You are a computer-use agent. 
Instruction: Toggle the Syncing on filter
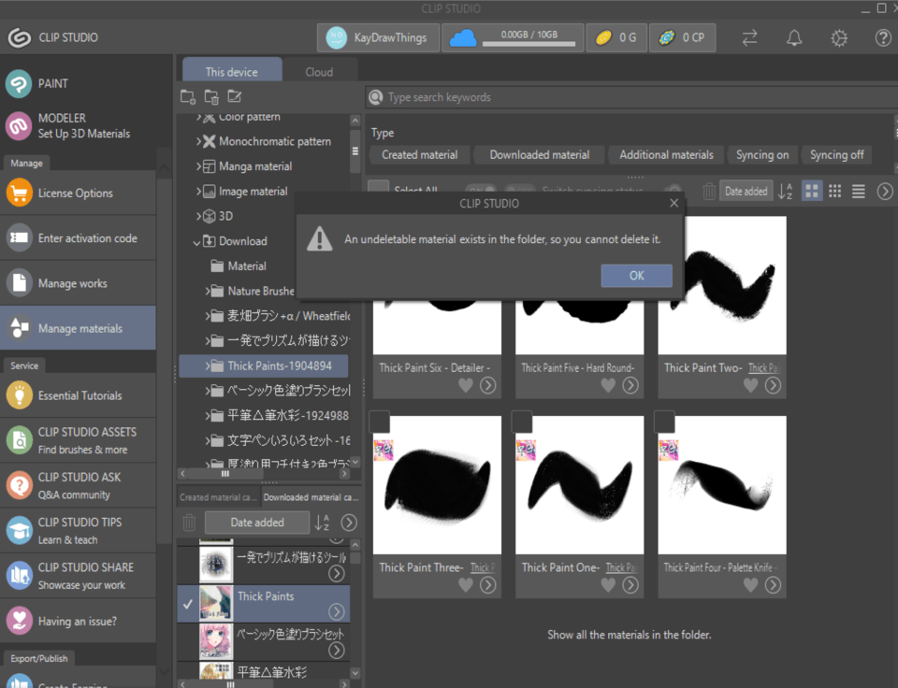[762, 154]
